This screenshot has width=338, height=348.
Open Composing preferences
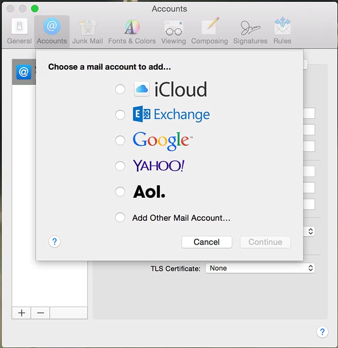pos(209,31)
